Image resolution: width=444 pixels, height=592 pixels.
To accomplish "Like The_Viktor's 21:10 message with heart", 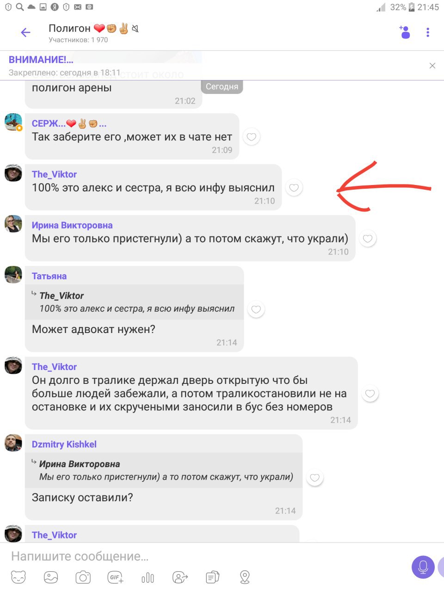I will click(294, 188).
